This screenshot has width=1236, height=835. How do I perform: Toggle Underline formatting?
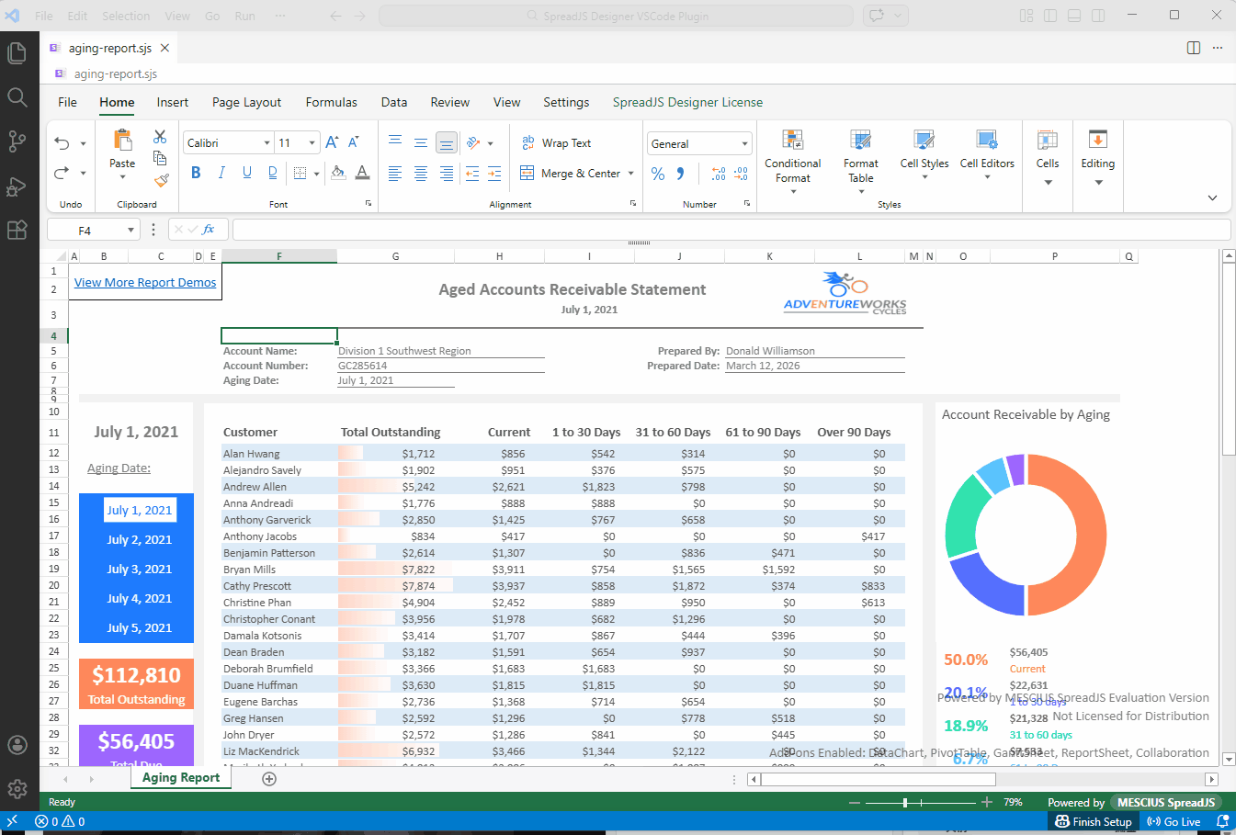pyautogui.click(x=247, y=173)
